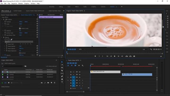Screen dimensions: 170x96
Task: Switch to Lumetri Scopes tab
Action: click(18, 11)
